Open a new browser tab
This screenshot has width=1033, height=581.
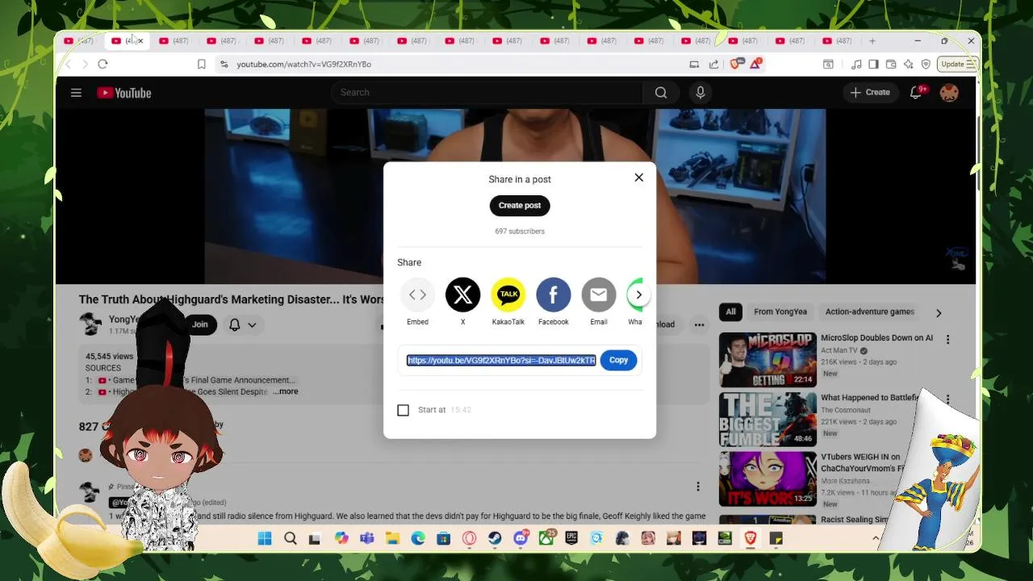[x=872, y=41]
